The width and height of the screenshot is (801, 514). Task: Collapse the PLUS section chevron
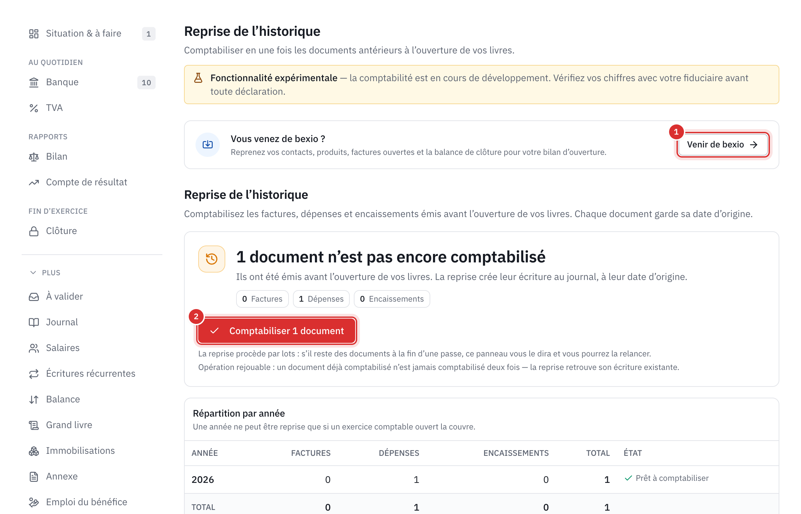click(x=33, y=273)
